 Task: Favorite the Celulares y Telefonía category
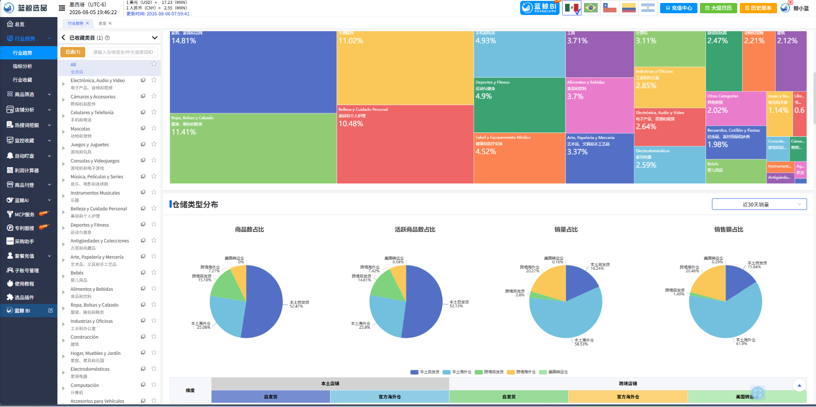[154, 112]
